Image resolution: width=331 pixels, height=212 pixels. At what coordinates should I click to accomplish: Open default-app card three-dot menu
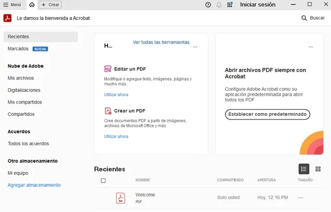(310, 47)
